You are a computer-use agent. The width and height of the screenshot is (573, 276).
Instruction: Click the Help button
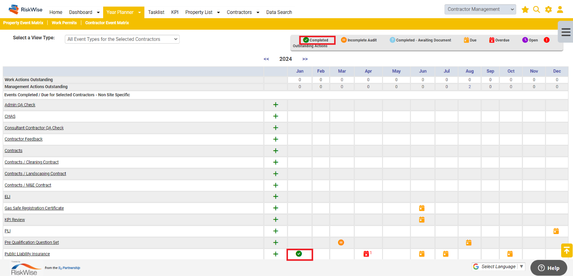click(549, 268)
